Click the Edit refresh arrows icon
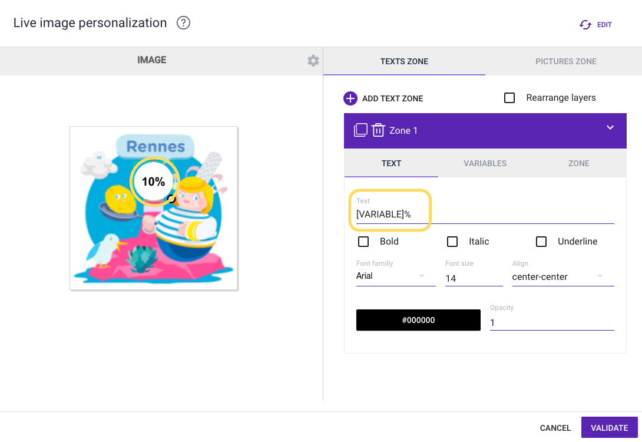The width and height of the screenshot is (642, 442). [585, 25]
